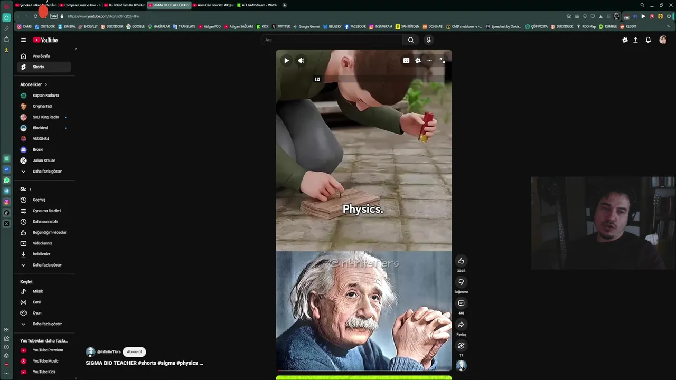Select Shorts in sidebar
Screen dimensions: 676x380
[44, 67]
